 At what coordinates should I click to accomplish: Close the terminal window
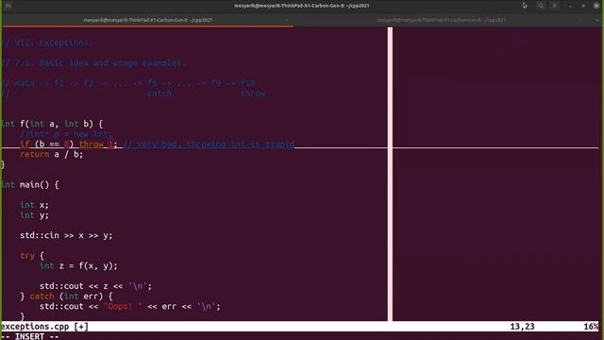pos(596,6)
